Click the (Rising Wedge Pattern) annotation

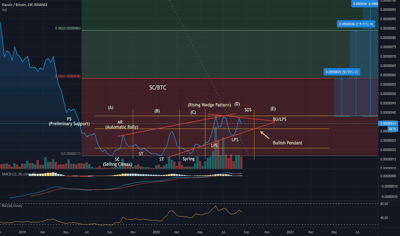pyautogui.click(x=209, y=105)
